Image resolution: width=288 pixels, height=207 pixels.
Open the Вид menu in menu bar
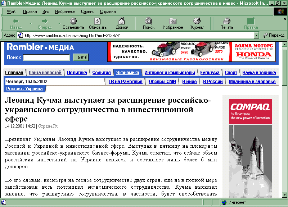coord(46,11)
